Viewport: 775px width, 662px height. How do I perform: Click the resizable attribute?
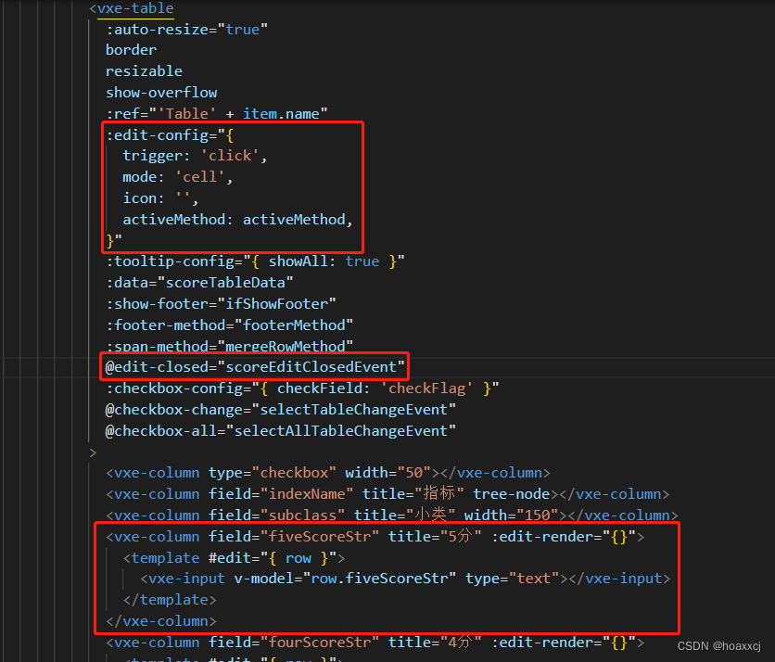tap(144, 71)
